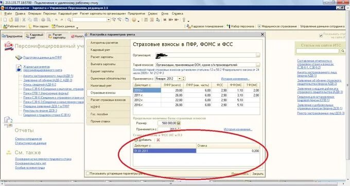Click the ИТС site search input field
Image resolution: width=350 pixels, height=186 pixels.
[318, 51]
